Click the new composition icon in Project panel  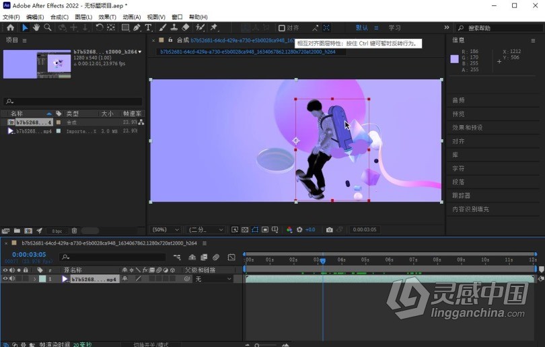click(x=28, y=231)
